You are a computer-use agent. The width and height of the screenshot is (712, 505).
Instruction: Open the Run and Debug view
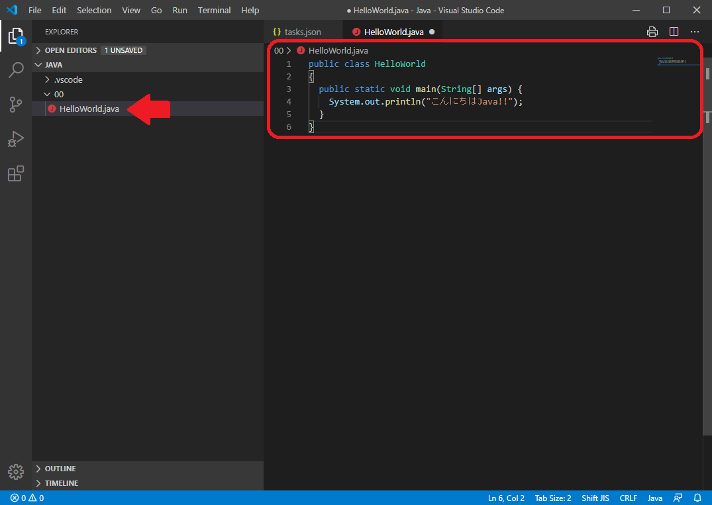[x=16, y=139]
